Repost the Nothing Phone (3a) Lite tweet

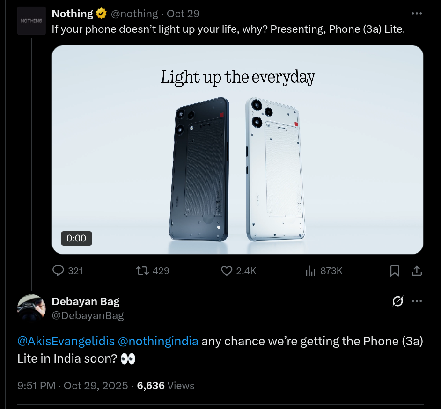click(x=142, y=270)
